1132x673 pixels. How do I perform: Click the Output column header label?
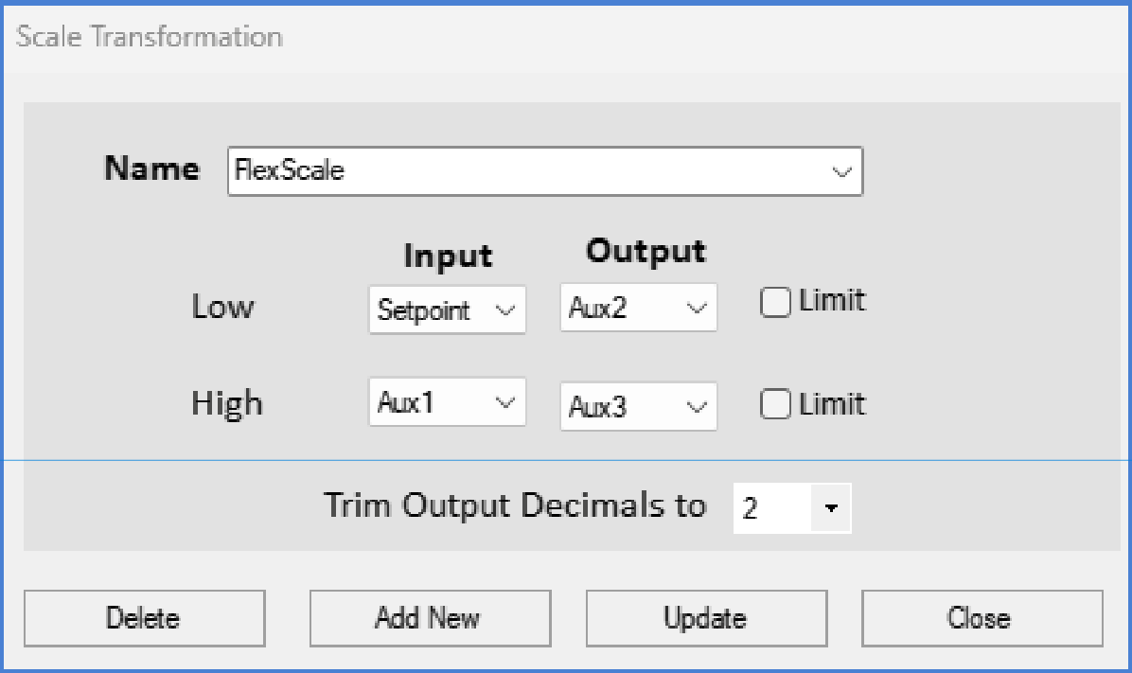(x=646, y=251)
